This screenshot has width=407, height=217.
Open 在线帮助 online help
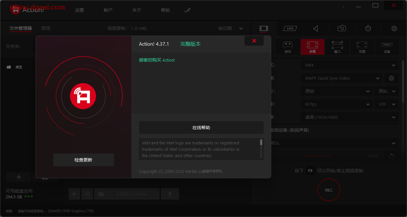click(201, 128)
